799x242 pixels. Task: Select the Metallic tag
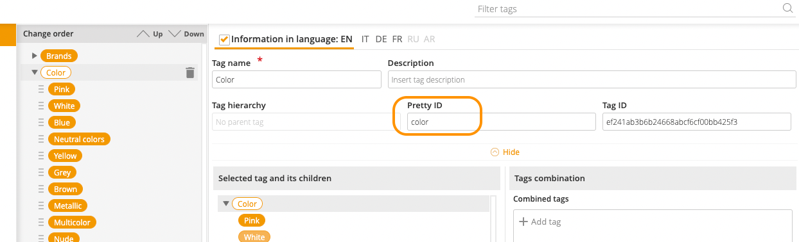coord(67,206)
